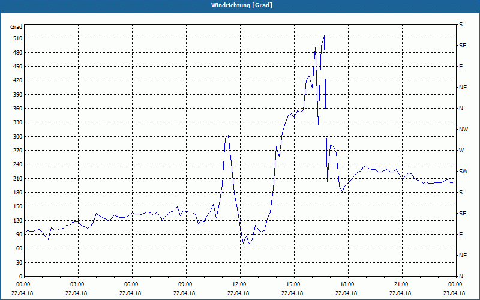The width and height of the screenshot is (480, 300).
Task: Click the 510 y-axis value
Action: (x=18, y=38)
